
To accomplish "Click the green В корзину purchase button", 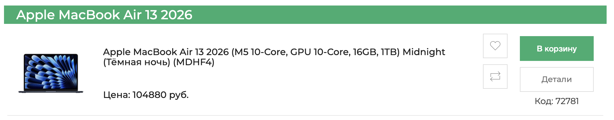I will tap(556, 48).
